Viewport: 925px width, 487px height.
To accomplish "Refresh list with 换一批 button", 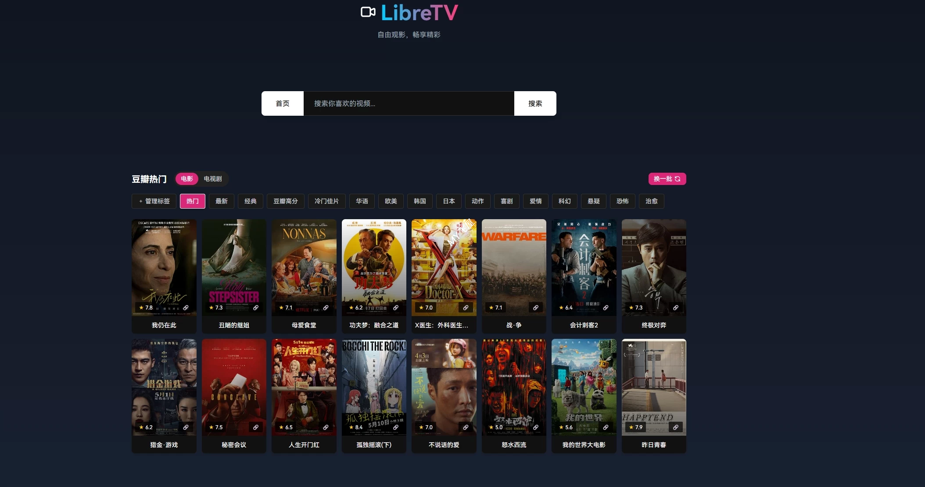I will [x=667, y=179].
